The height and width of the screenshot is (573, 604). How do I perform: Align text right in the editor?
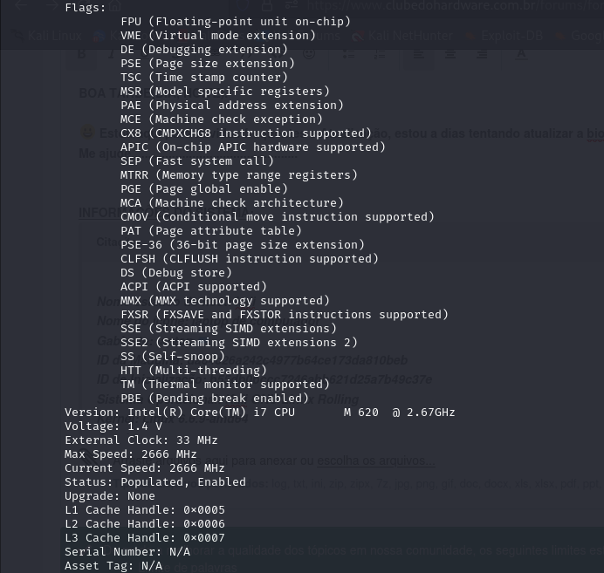[482, 54]
